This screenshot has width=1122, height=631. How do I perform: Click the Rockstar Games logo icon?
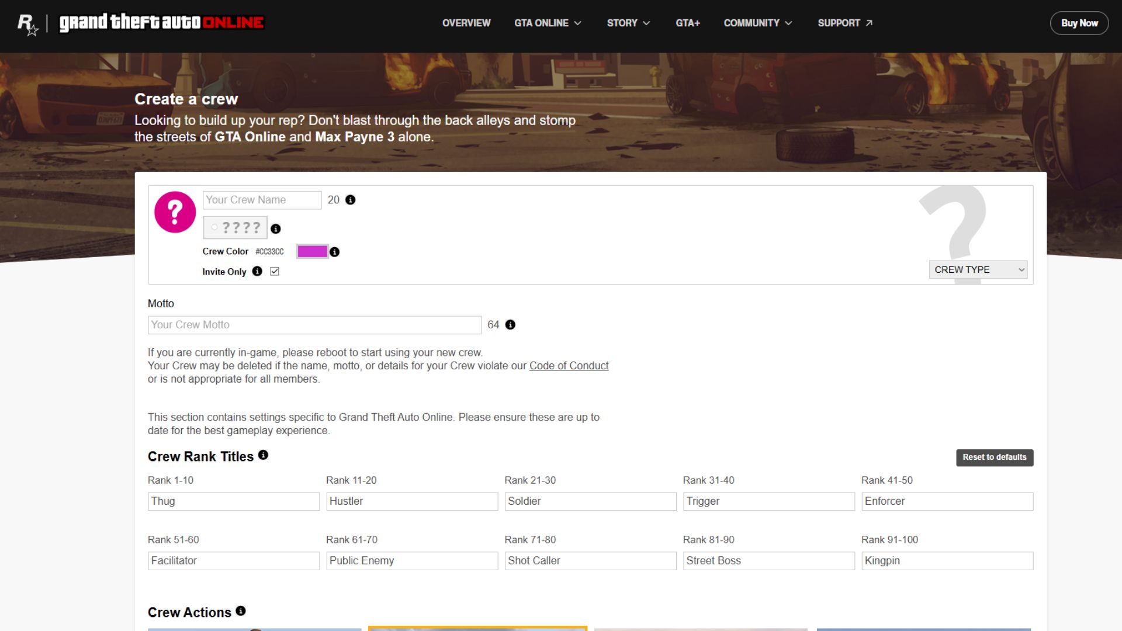(x=27, y=24)
